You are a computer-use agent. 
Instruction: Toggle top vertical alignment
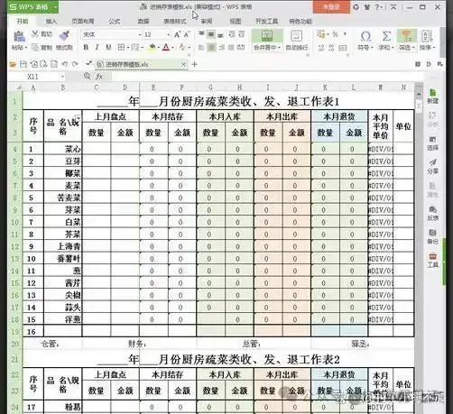click(201, 34)
